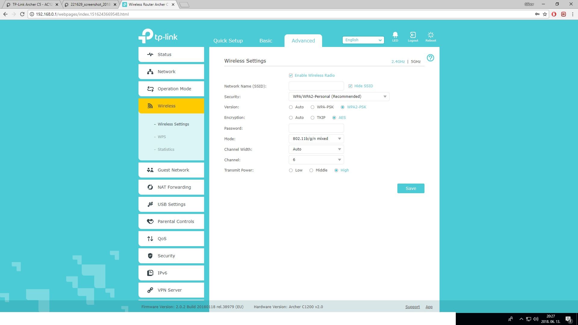Set Transmit Power to Middle
Image resolution: width=578 pixels, height=325 pixels.
coord(311,170)
